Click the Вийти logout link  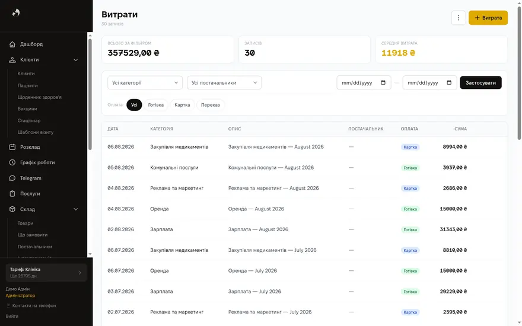12,317
